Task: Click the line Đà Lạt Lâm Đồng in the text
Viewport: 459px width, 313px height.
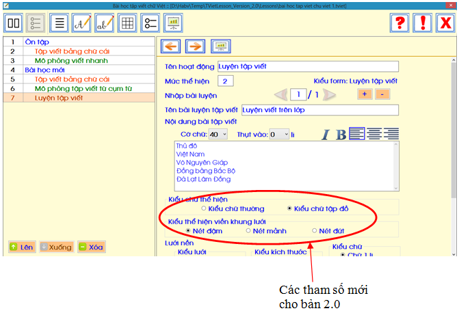Action: 203,179
